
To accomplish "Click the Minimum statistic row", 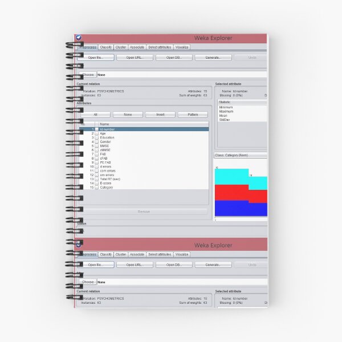I will 243,107.
